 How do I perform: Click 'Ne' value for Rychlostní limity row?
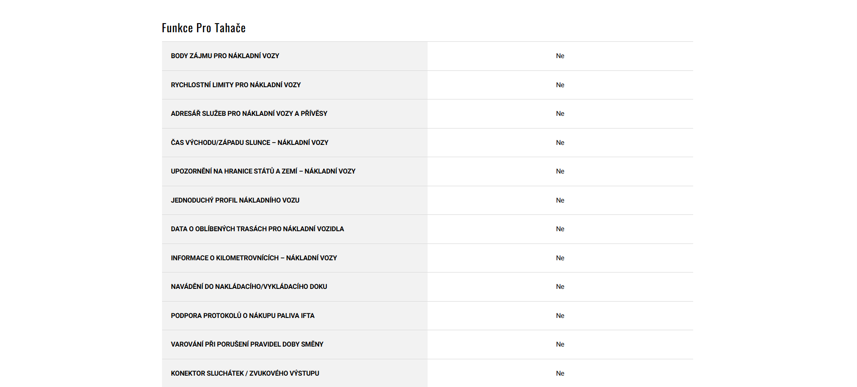pos(560,85)
